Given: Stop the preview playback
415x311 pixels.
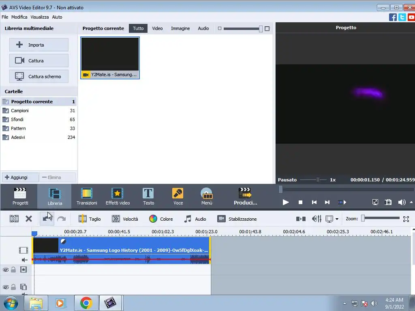Looking at the screenshot, I should tap(300, 202).
